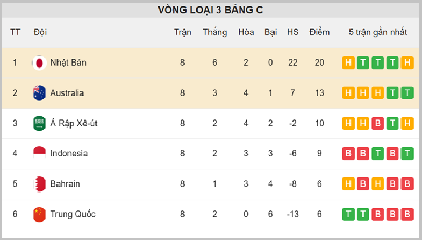Click the Saudi Arabia flag icon

(39, 123)
